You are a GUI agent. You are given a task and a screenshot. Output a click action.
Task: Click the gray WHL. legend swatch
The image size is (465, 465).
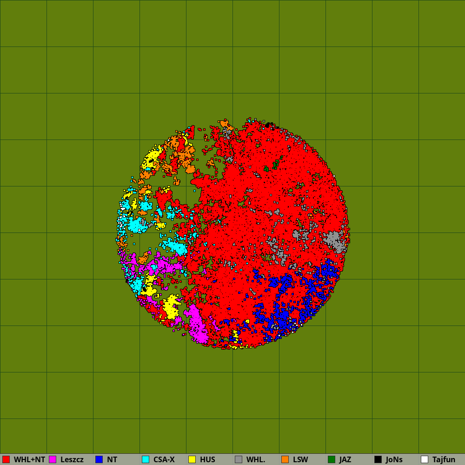[x=239, y=459]
